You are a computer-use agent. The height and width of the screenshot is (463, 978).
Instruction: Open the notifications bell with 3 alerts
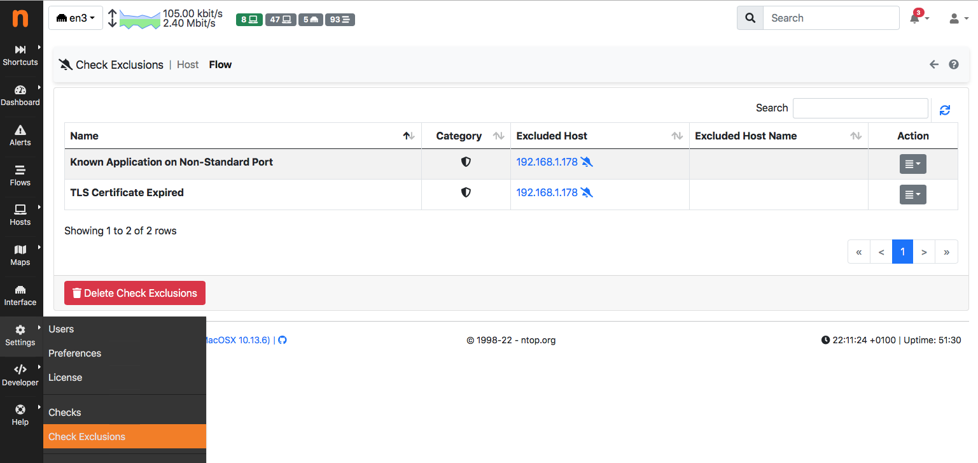pyautogui.click(x=918, y=18)
